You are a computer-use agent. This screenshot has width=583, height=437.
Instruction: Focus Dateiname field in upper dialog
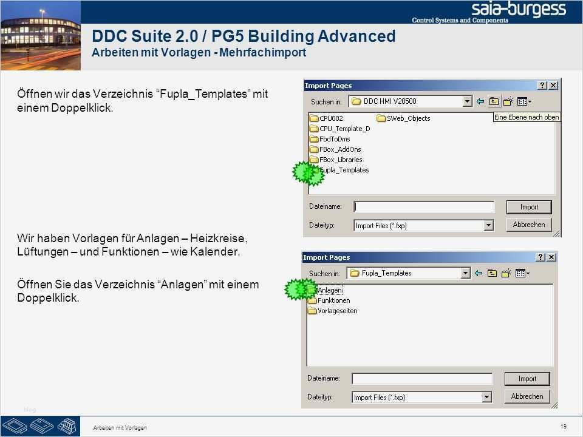pyautogui.click(x=424, y=207)
